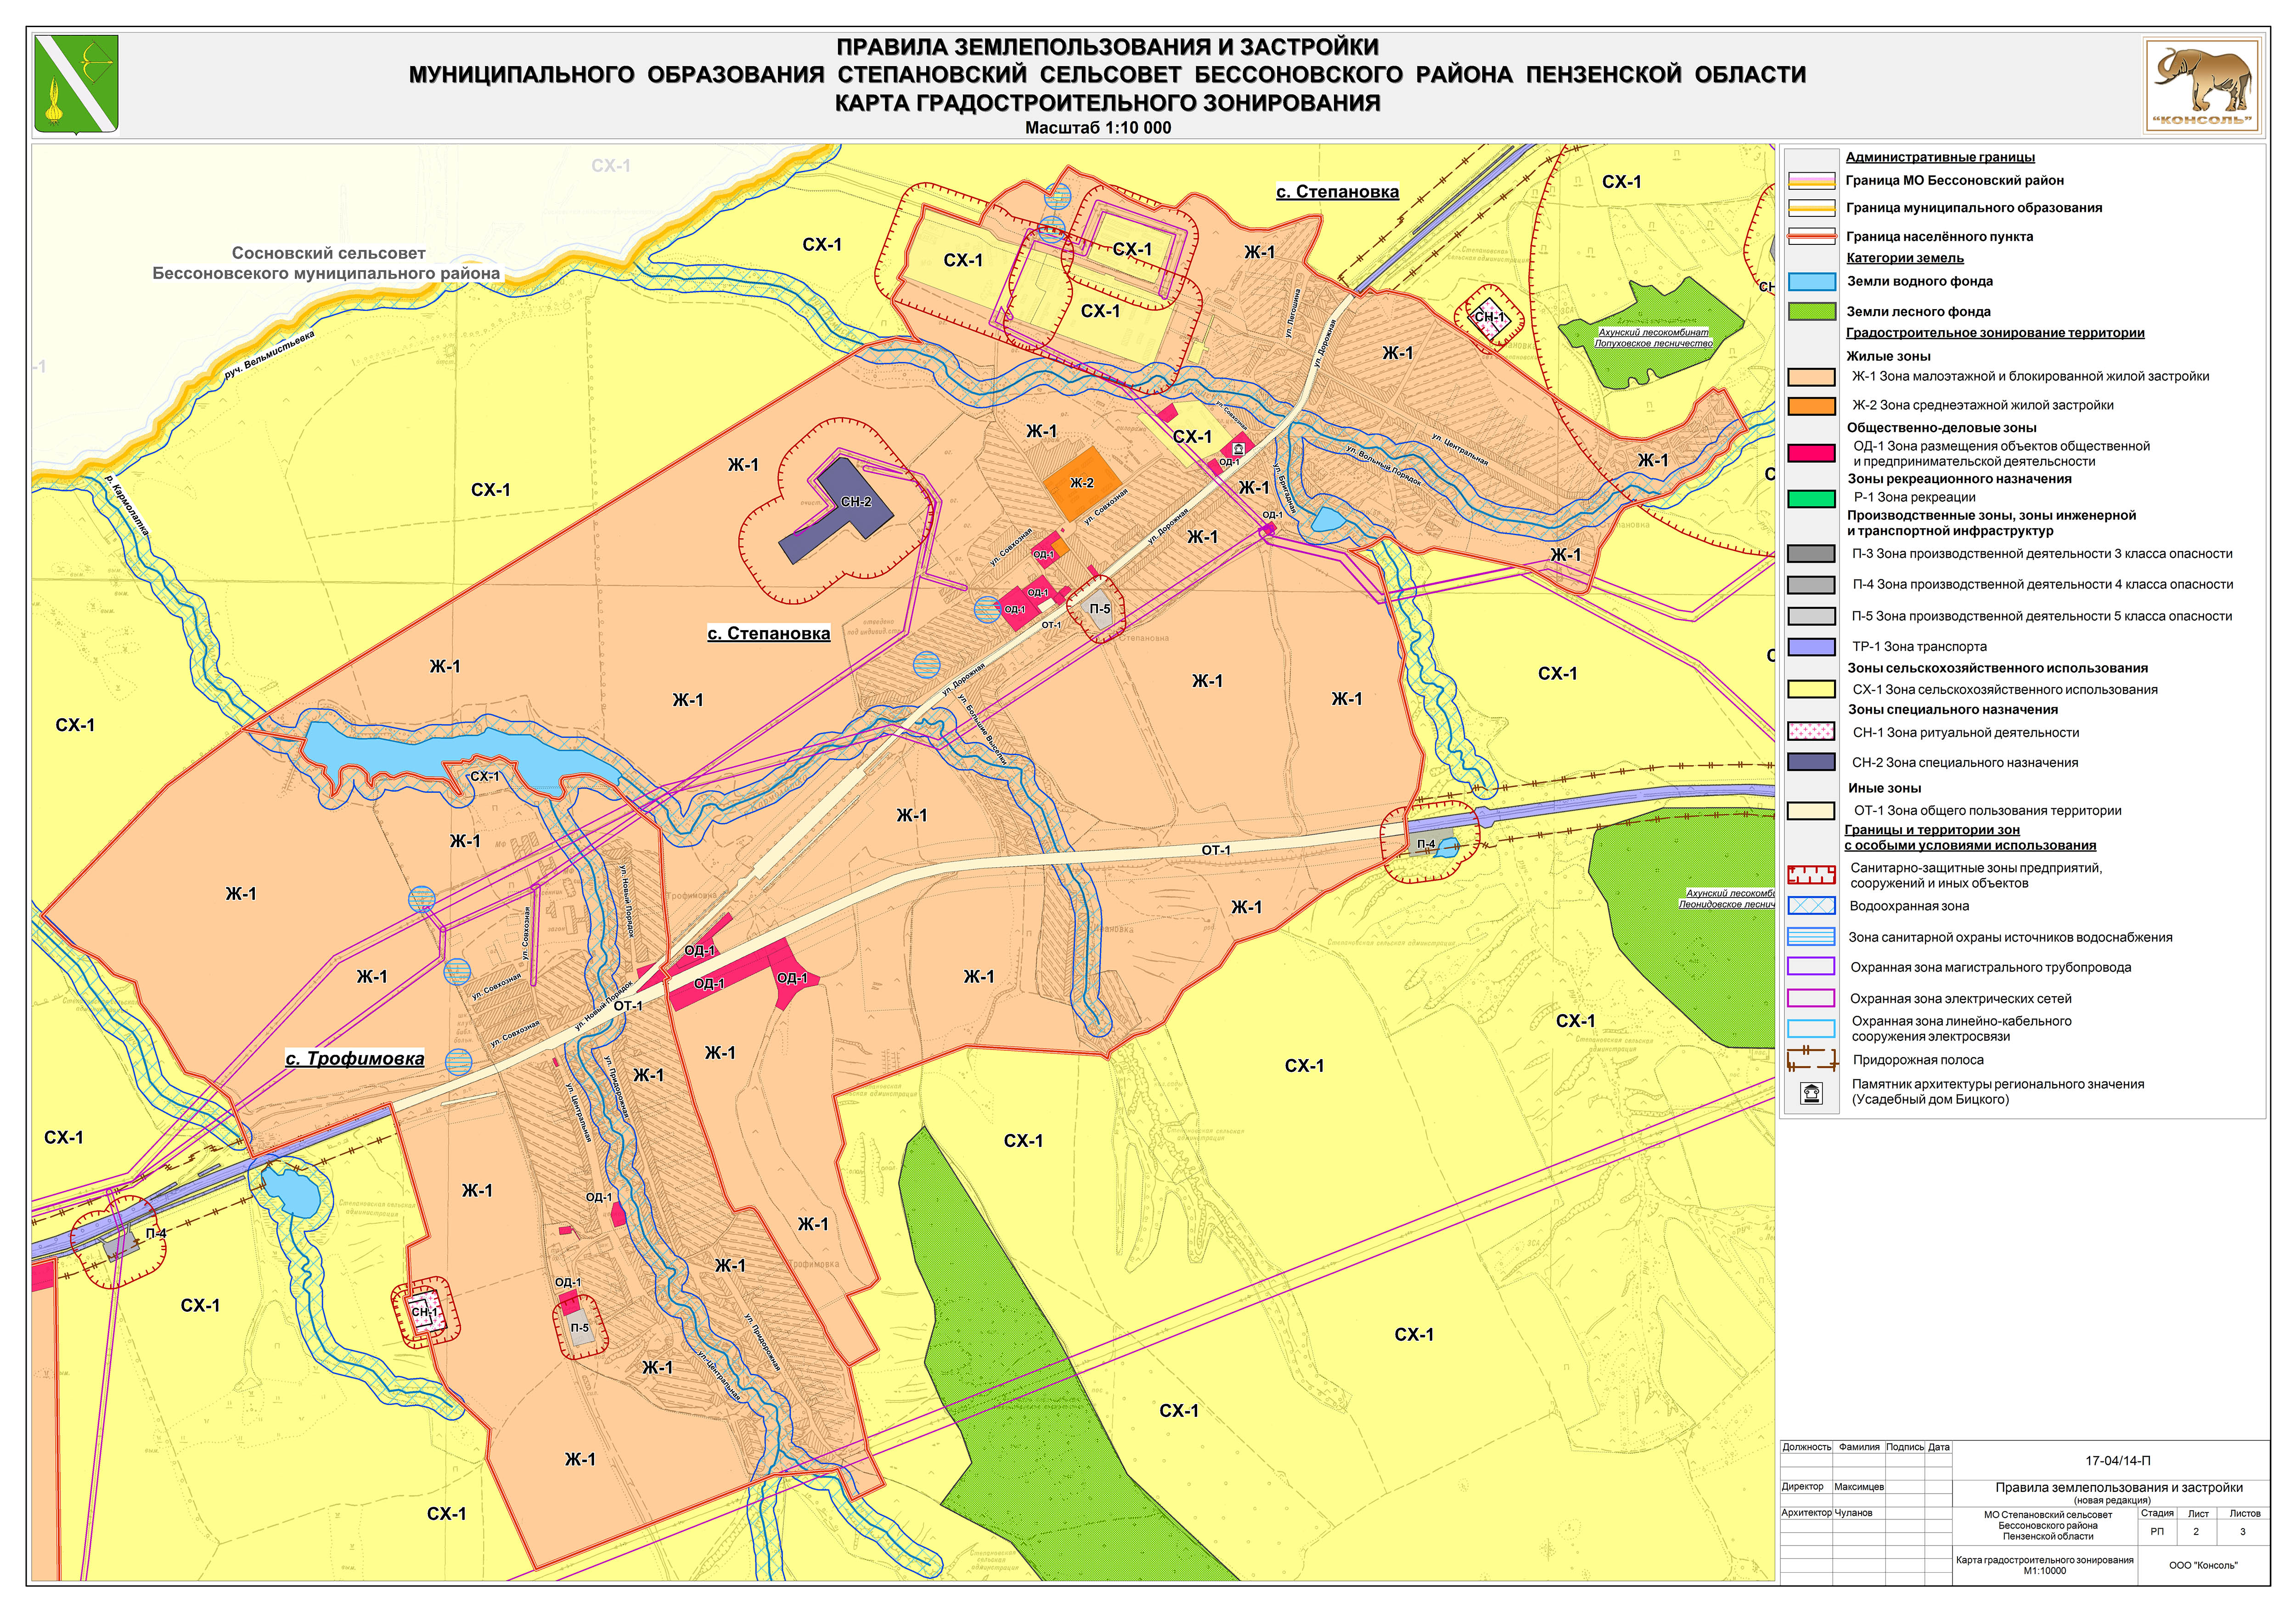This screenshot has height=1614, width=2296.
Task: Click the 'Масштаб 1:10 000' scale text
Action: tap(1098, 128)
